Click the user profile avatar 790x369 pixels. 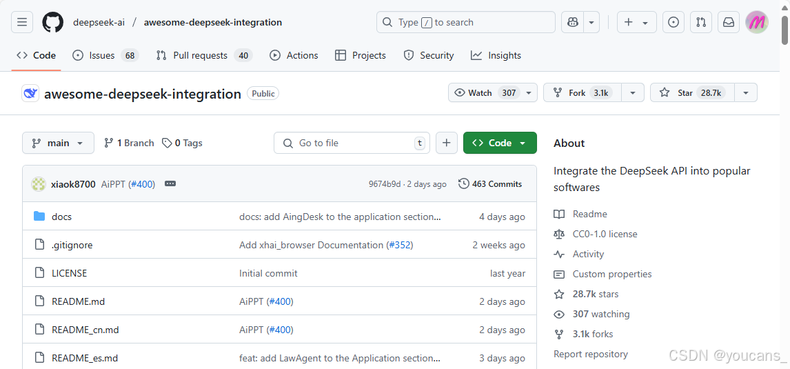click(757, 22)
